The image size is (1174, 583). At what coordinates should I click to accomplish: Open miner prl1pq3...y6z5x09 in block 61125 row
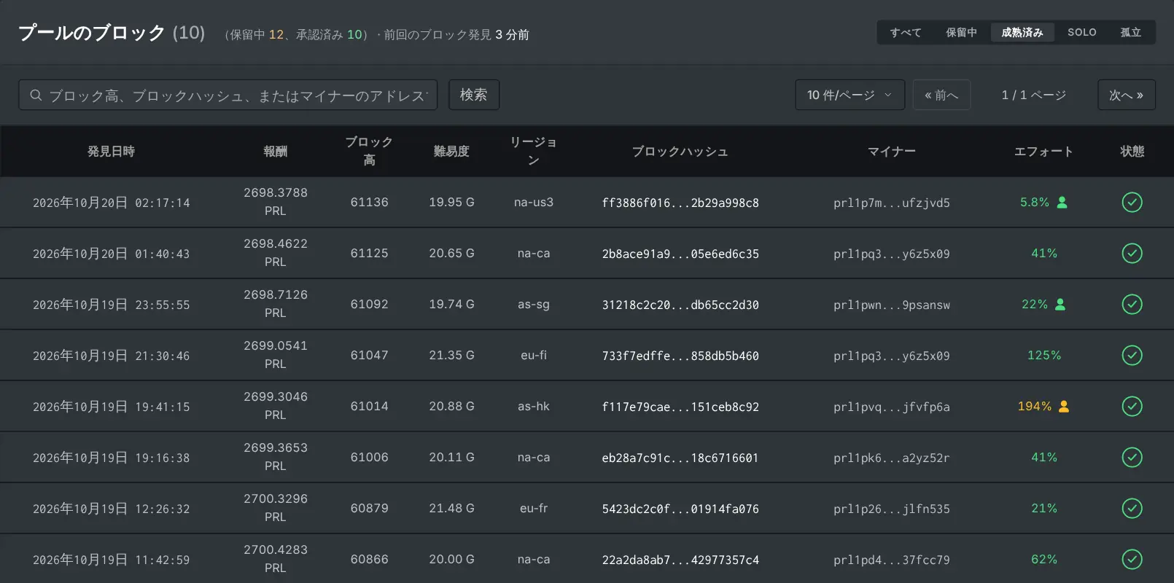[x=892, y=254]
